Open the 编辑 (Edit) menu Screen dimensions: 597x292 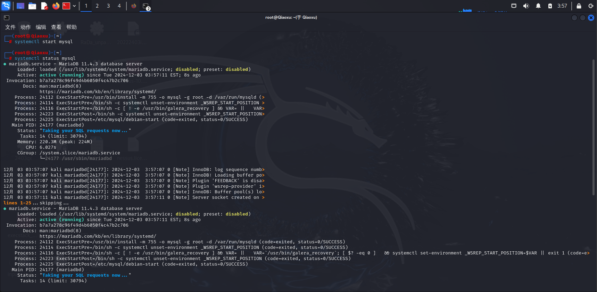click(41, 27)
